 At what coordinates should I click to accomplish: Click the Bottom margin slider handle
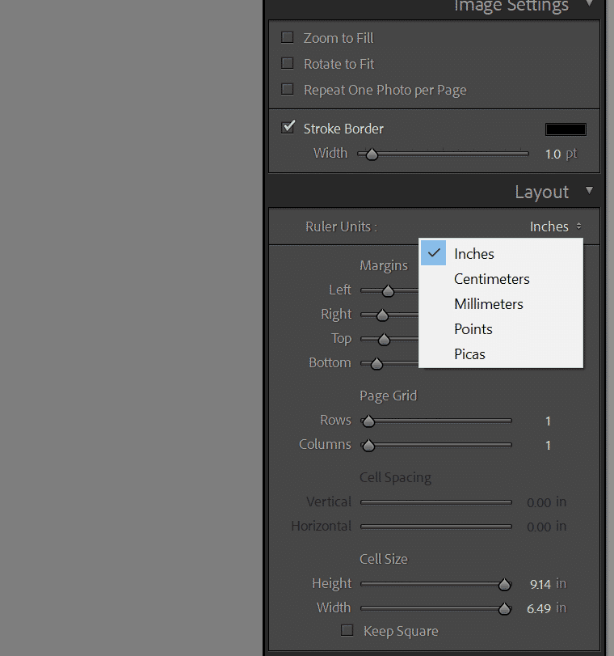[376, 363]
